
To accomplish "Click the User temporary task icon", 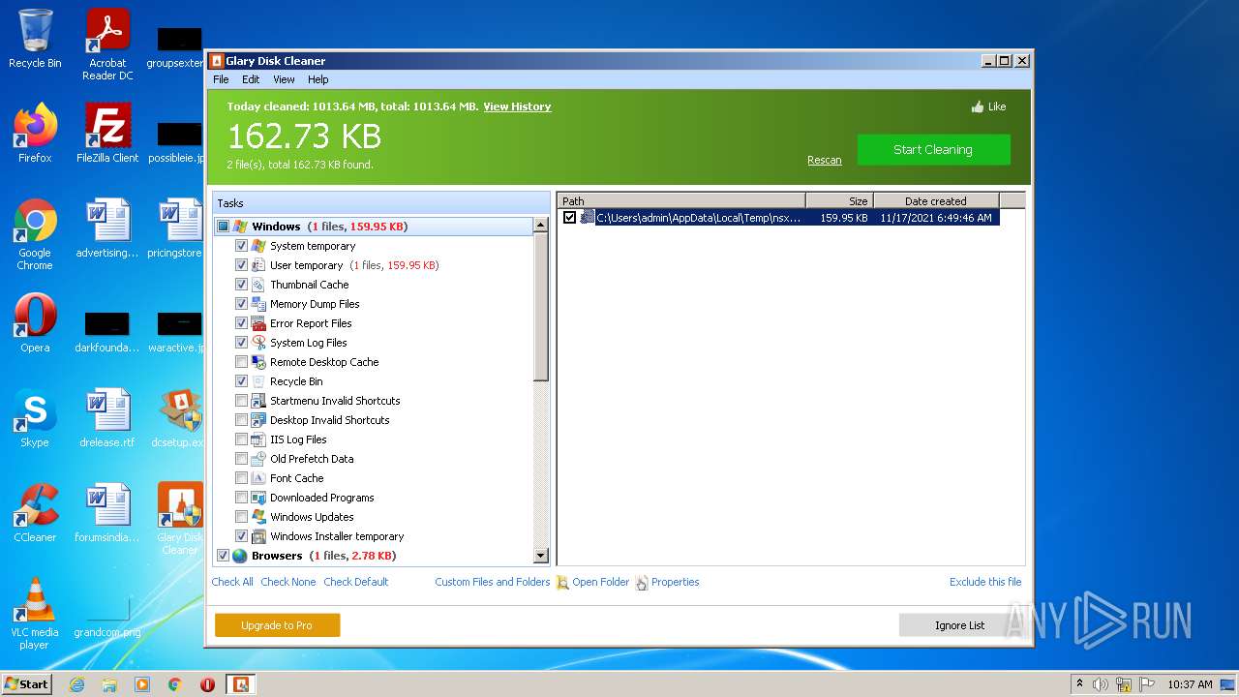I will [258, 265].
